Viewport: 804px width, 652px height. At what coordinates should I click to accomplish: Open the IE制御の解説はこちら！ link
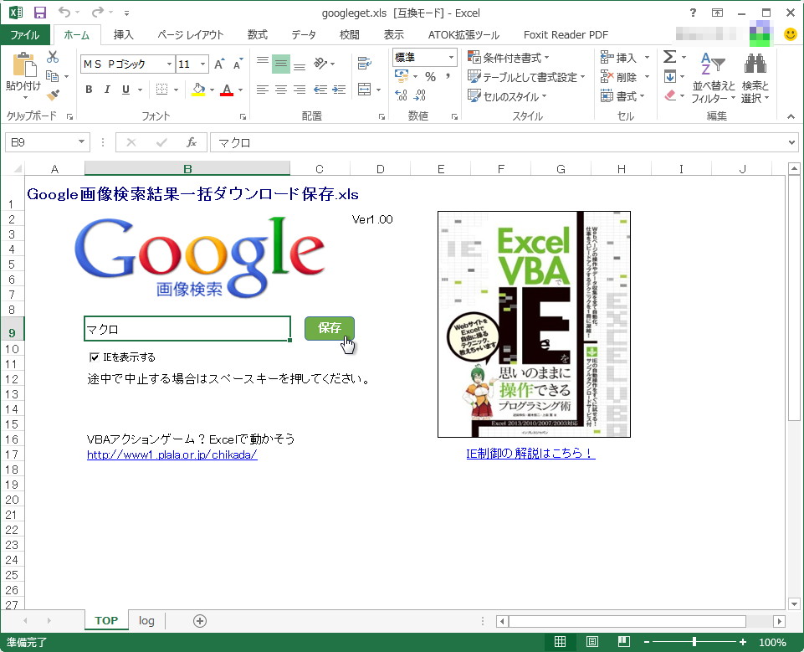point(530,453)
